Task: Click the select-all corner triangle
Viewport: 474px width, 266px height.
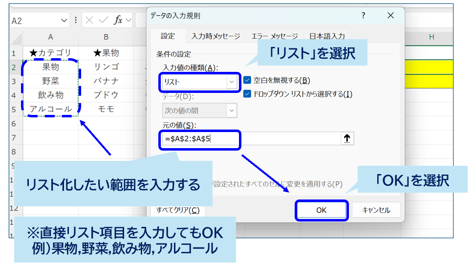Action: point(16,39)
